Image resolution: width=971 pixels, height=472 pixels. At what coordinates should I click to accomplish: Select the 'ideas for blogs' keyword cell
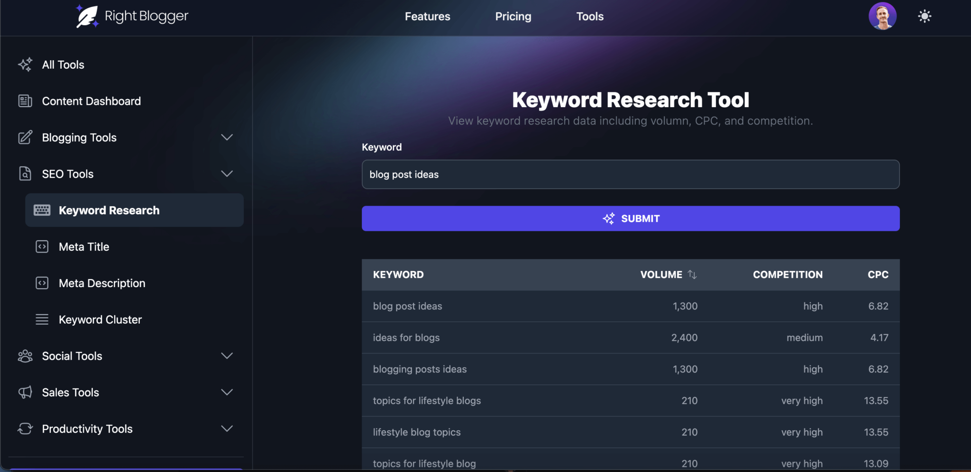click(406, 337)
